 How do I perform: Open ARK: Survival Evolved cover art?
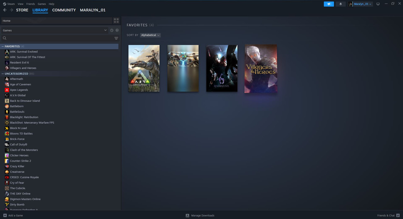pos(144,68)
